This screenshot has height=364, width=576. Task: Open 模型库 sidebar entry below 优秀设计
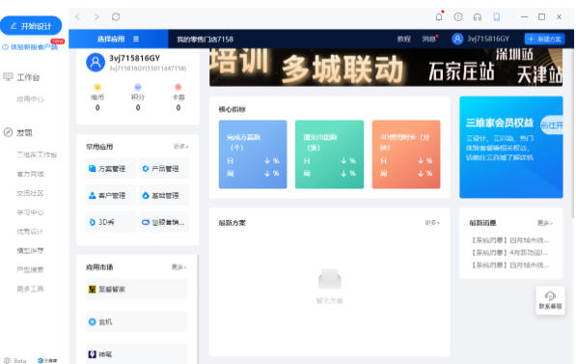(30, 251)
